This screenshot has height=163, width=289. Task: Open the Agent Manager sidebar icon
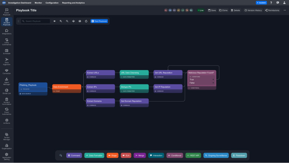7,80
